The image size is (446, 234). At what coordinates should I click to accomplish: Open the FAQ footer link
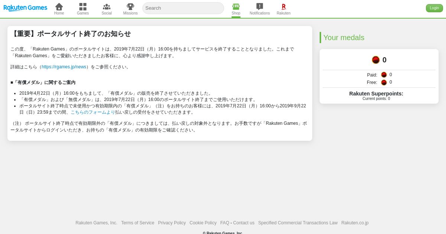pyautogui.click(x=224, y=223)
